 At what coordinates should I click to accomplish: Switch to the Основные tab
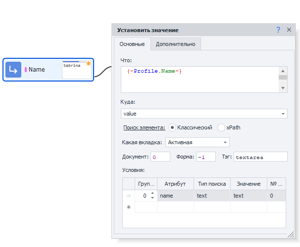point(133,44)
